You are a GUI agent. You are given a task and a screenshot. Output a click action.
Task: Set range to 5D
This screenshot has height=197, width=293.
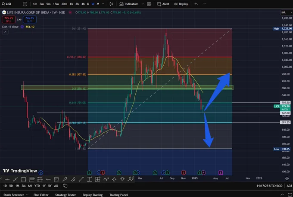coord(11,186)
